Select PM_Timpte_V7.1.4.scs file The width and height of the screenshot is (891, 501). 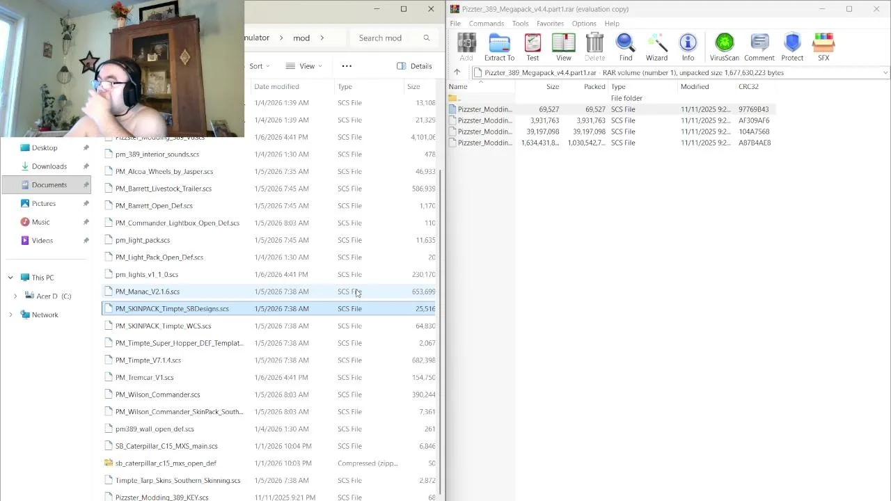tap(270, 360)
